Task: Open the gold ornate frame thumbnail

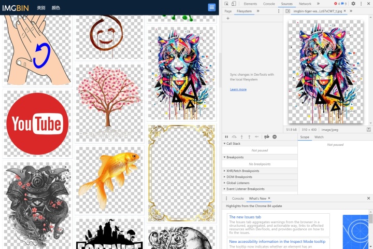Action: pyautogui.click(x=181, y=173)
